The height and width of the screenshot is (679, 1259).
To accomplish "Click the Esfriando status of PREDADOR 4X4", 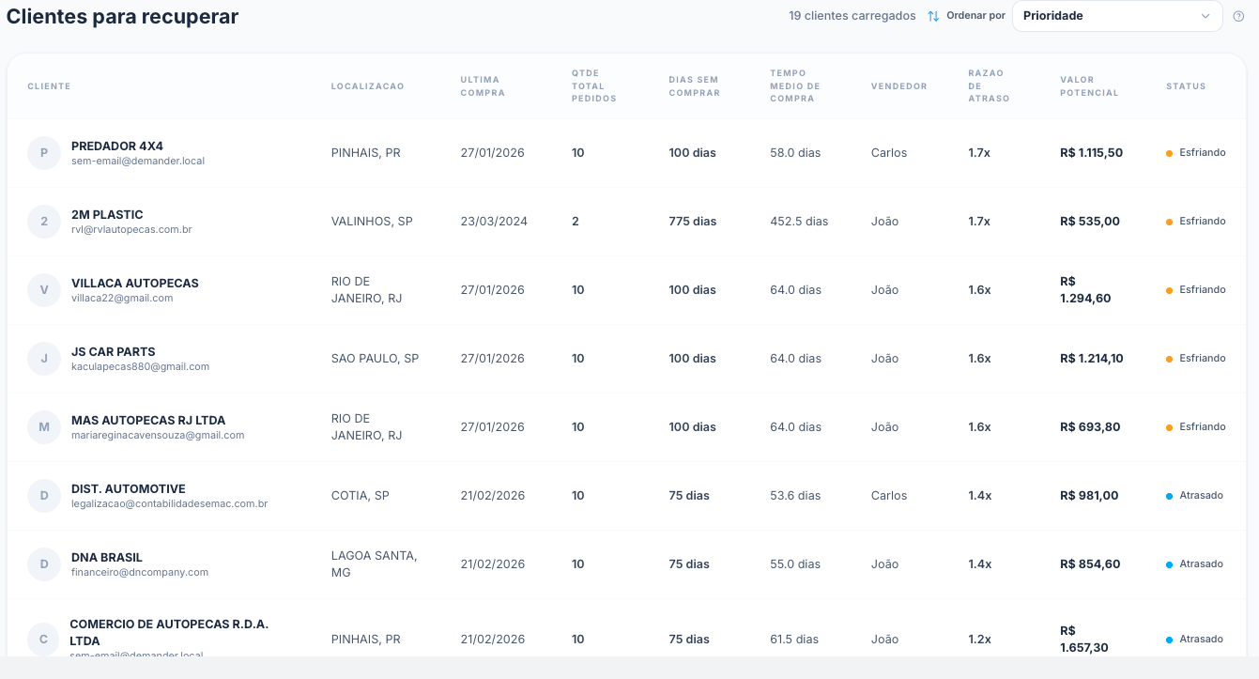I will pos(1196,153).
